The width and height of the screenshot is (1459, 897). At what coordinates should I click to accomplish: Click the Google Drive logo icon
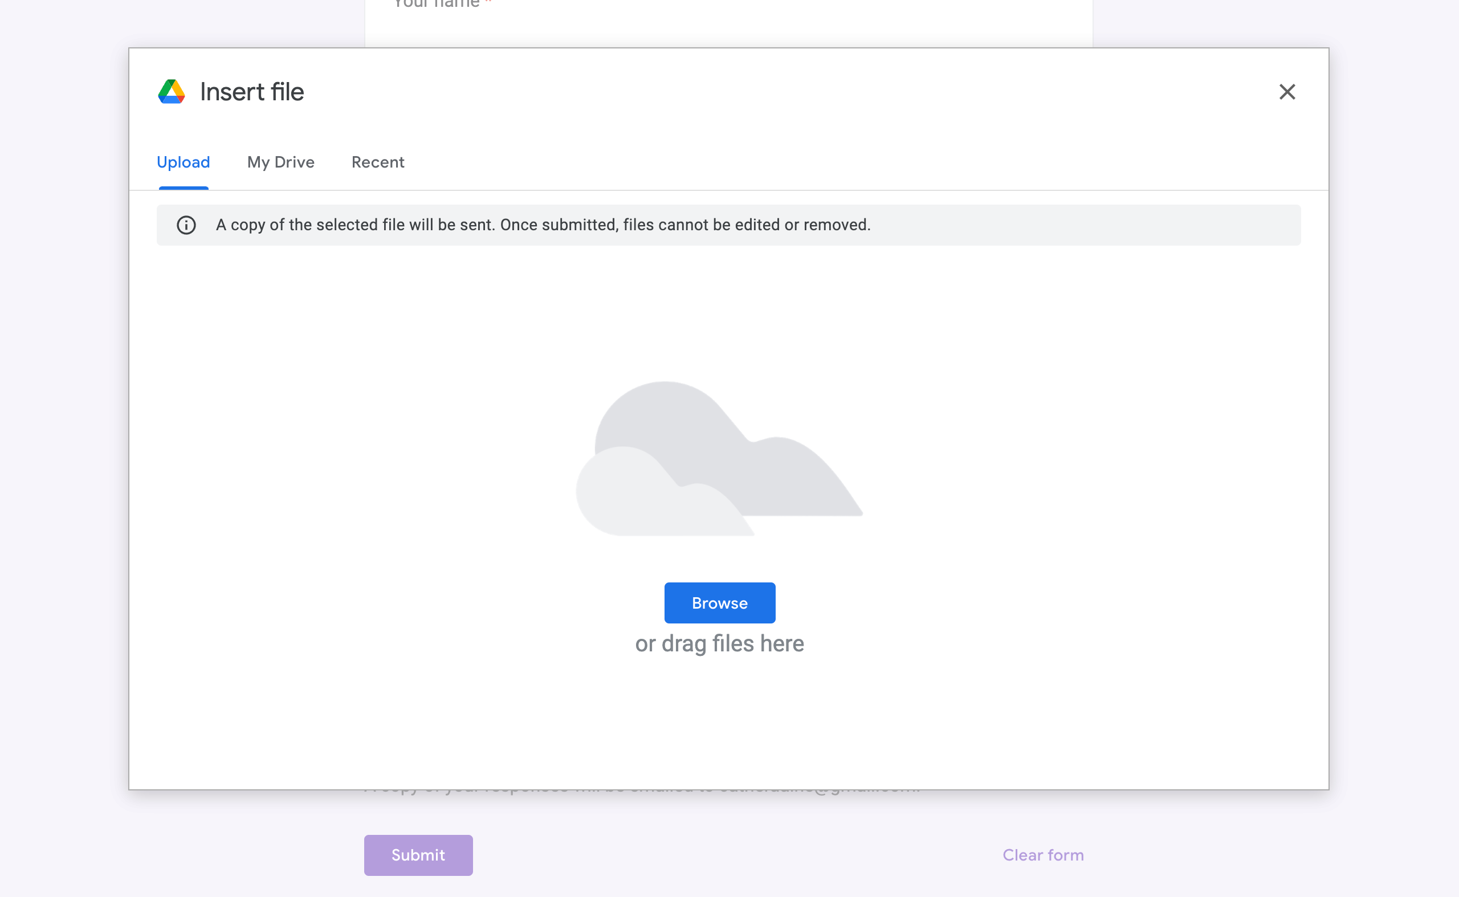pos(172,92)
